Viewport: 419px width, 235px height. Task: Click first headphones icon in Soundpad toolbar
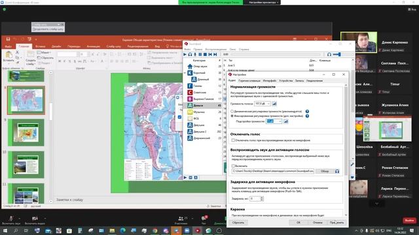[190, 54]
